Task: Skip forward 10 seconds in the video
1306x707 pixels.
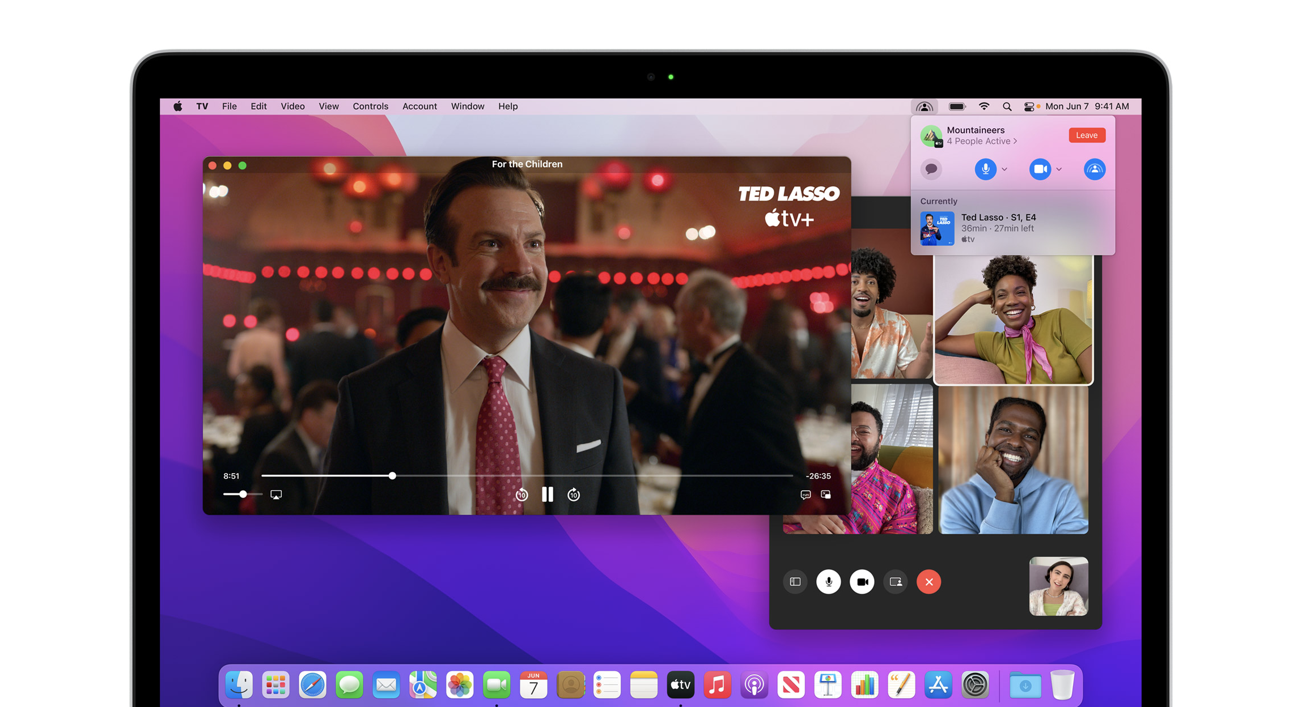Action: [574, 495]
